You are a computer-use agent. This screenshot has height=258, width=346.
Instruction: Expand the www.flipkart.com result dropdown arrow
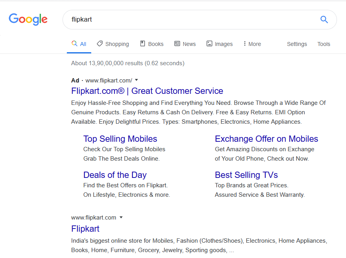(x=121, y=218)
